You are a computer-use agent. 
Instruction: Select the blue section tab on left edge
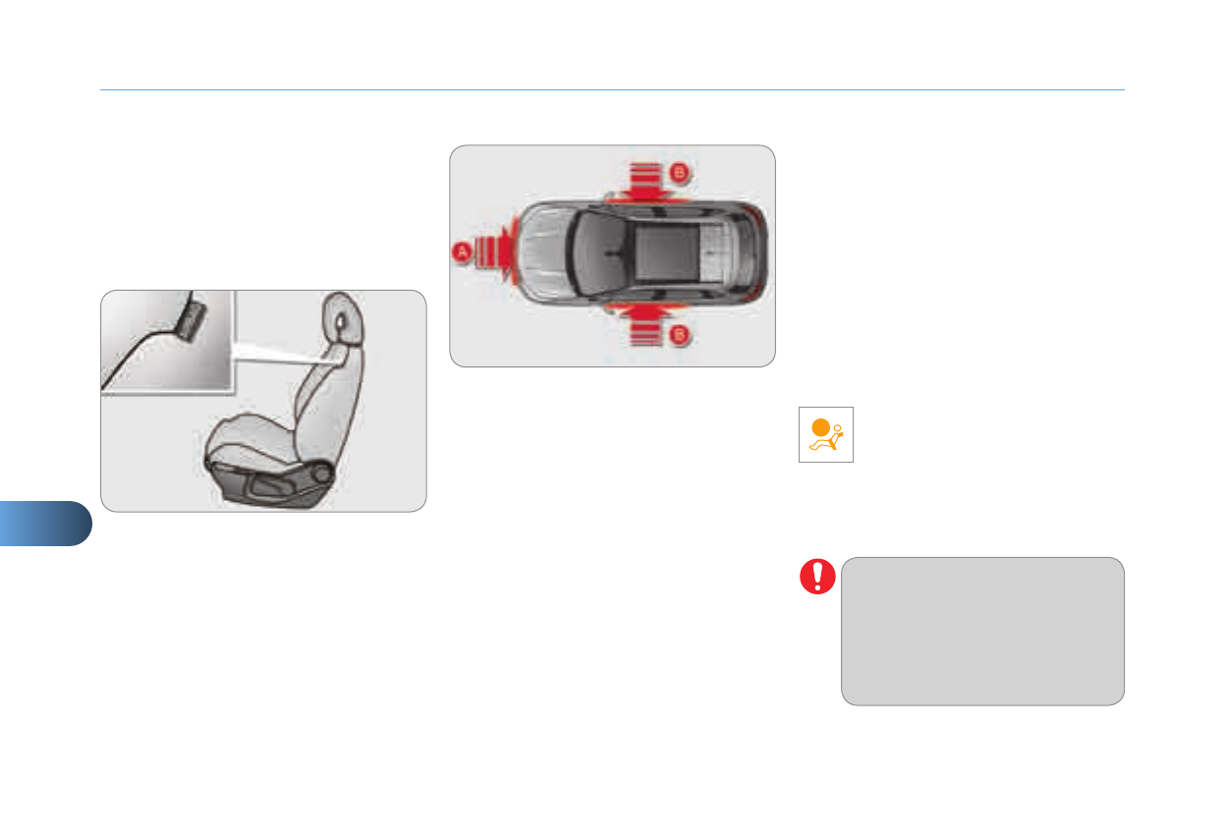[45, 524]
